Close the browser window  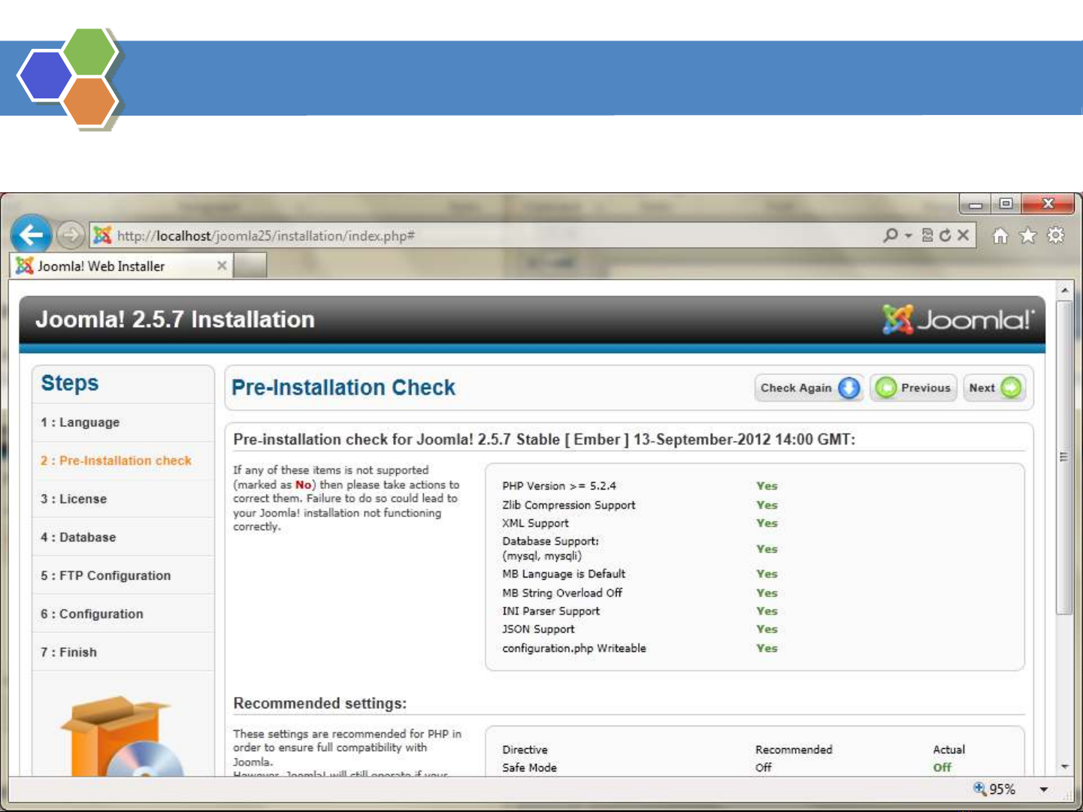[1048, 204]
